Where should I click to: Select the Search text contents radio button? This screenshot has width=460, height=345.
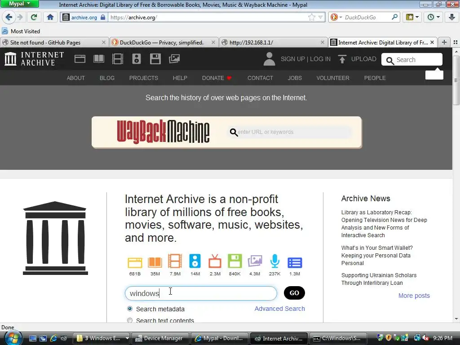(130, 320)
